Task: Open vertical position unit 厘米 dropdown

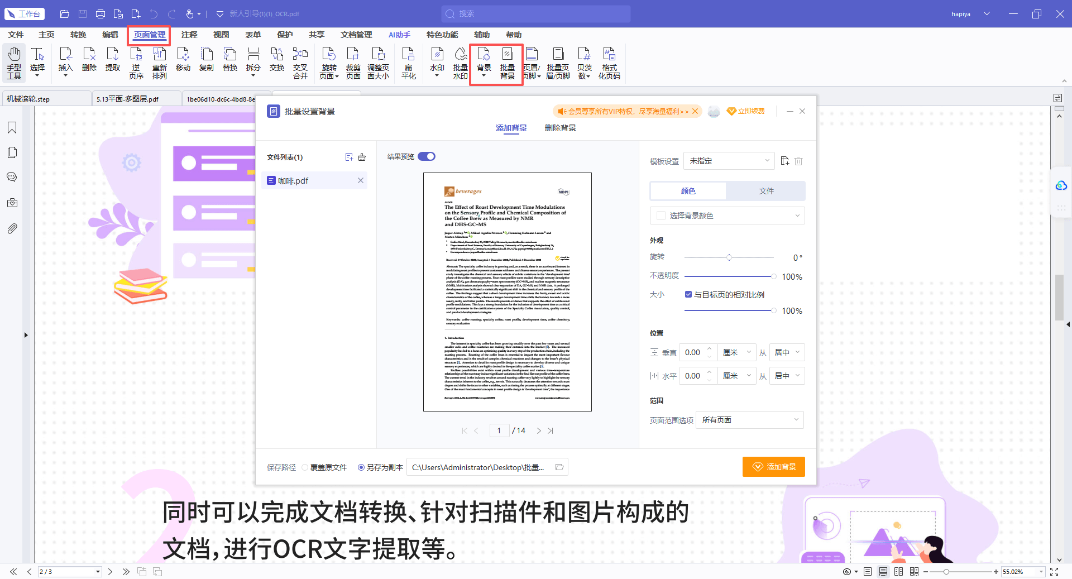Action: click(736, 352)
